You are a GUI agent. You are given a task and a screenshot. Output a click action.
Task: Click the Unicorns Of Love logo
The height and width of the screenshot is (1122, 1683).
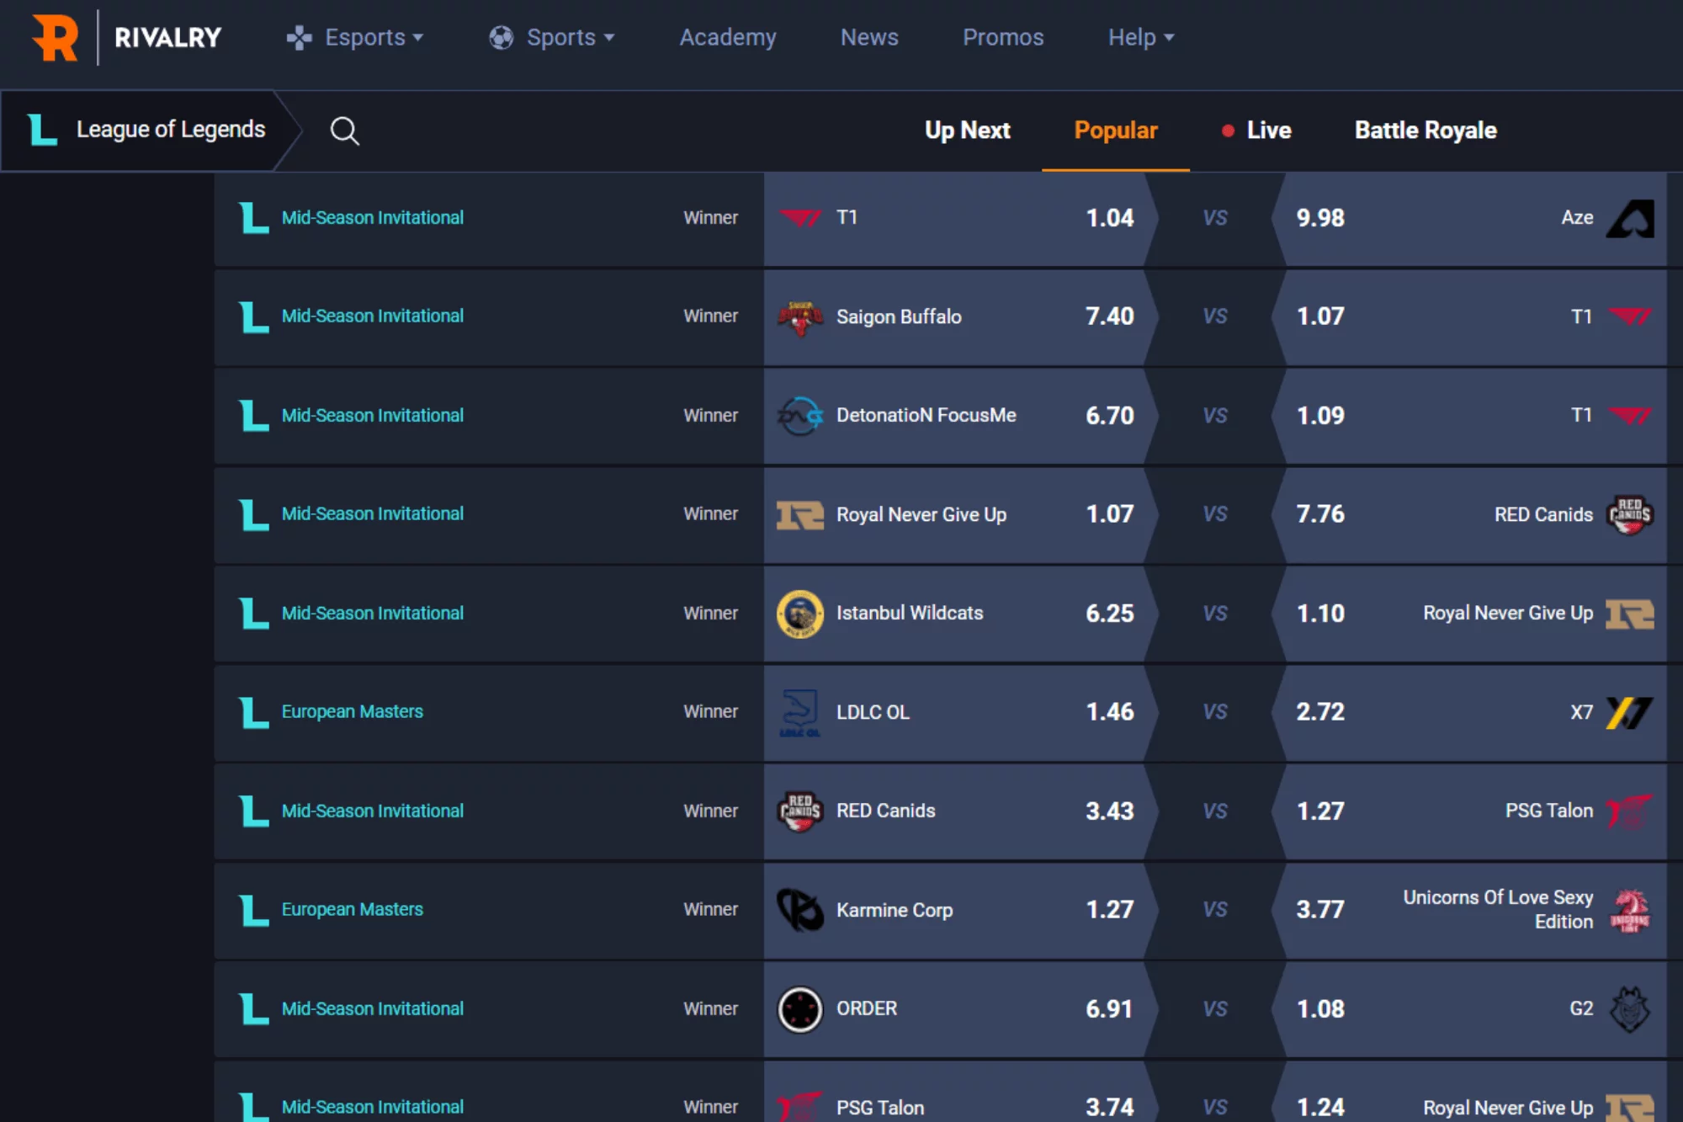click(1630, 910)
